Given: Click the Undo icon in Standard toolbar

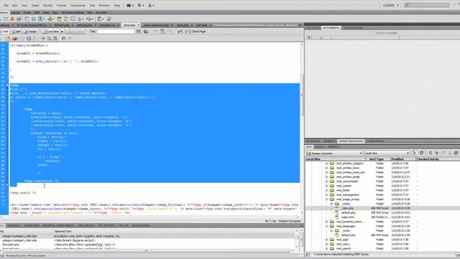Looking at the screenshot, I should pos(63,38).
